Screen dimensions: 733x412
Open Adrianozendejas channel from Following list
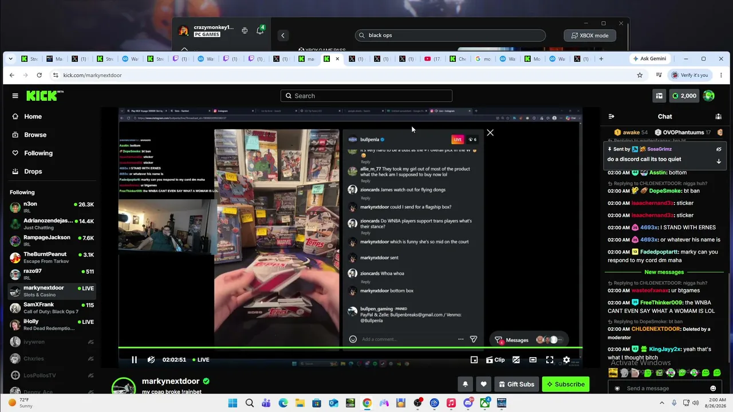coord(52,224)
